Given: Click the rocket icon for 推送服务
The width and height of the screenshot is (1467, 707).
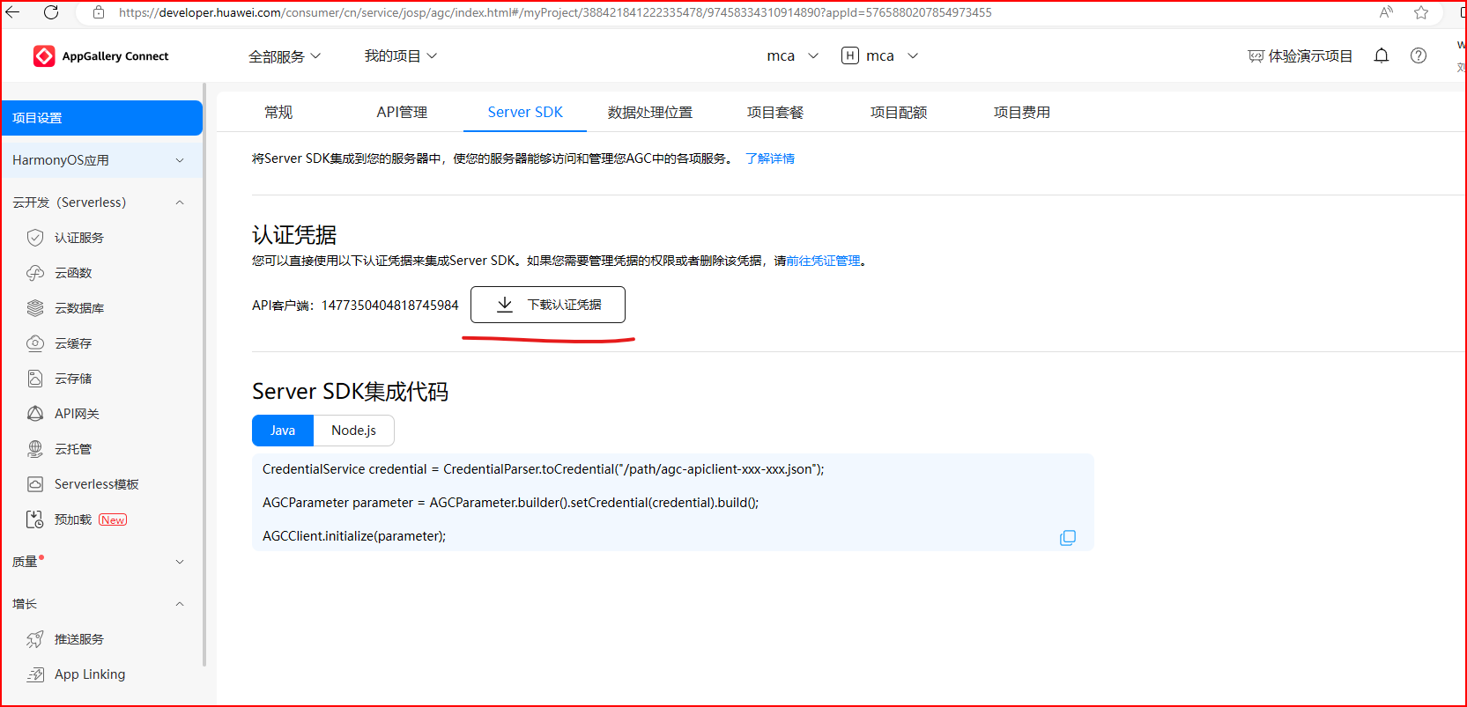Looking at the screenshot, I should click(35, 639).
